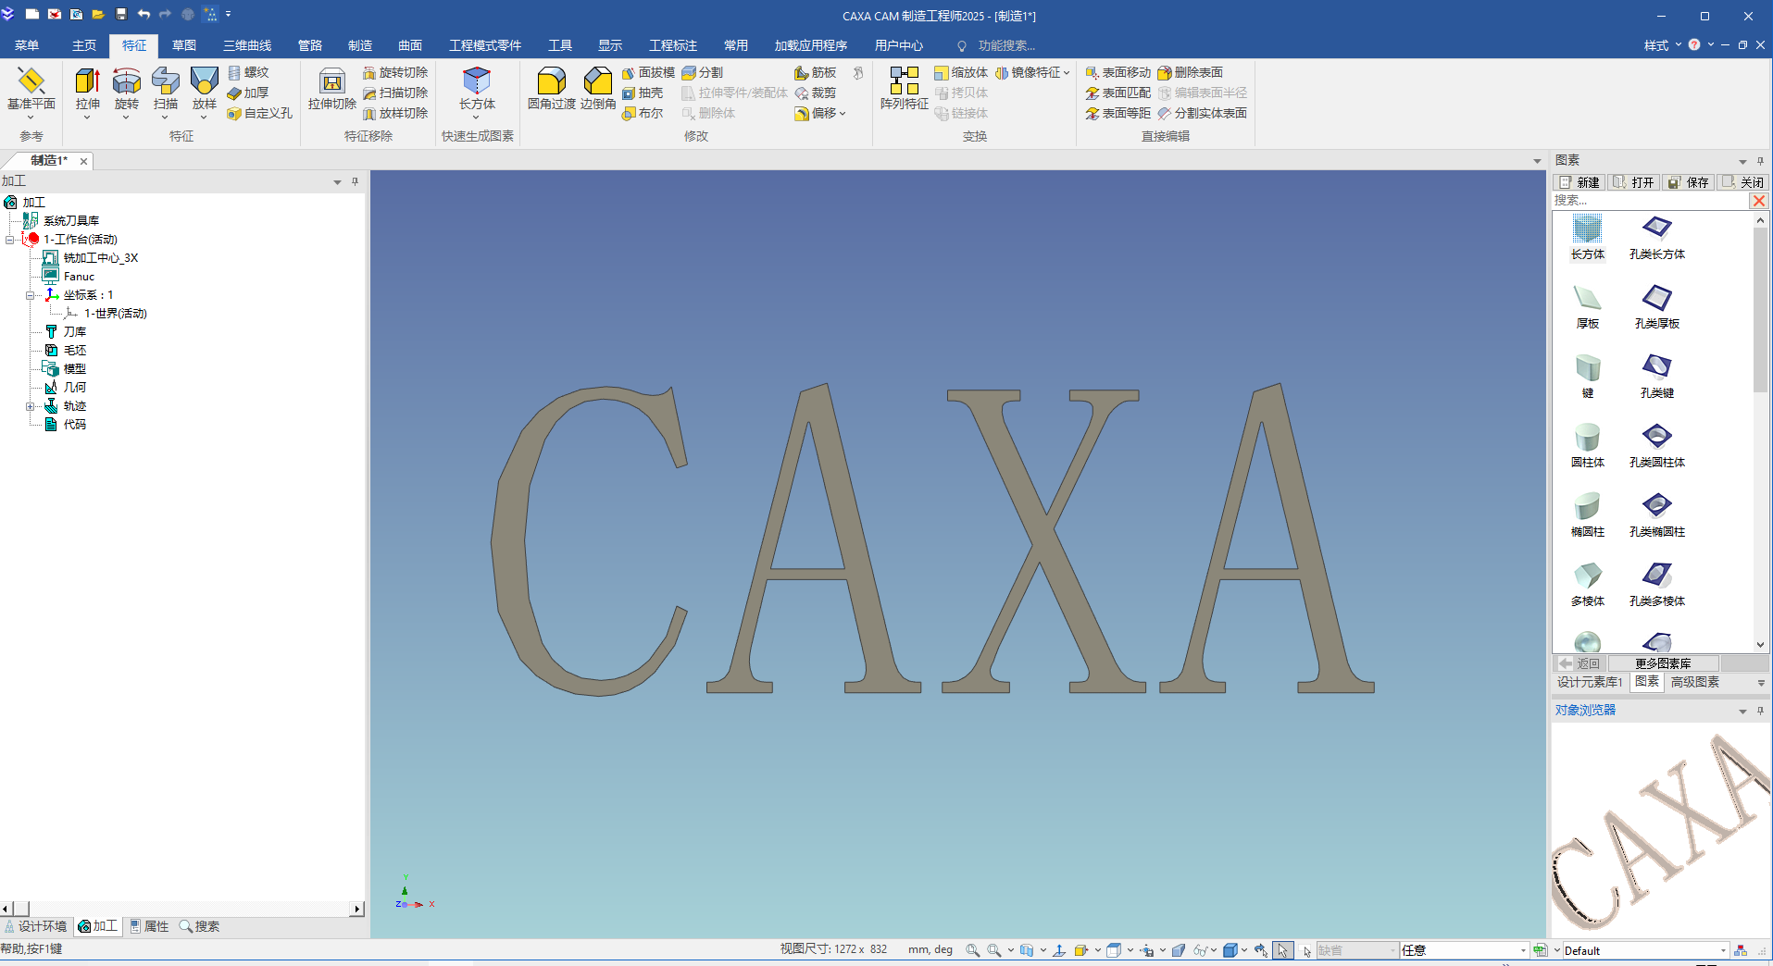1773x966 pixels.
Task: Click the 保存 button in 图素 panel
Action: click(1689, 182)
